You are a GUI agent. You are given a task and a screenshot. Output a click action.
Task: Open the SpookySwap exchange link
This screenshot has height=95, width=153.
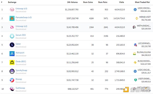21,70
